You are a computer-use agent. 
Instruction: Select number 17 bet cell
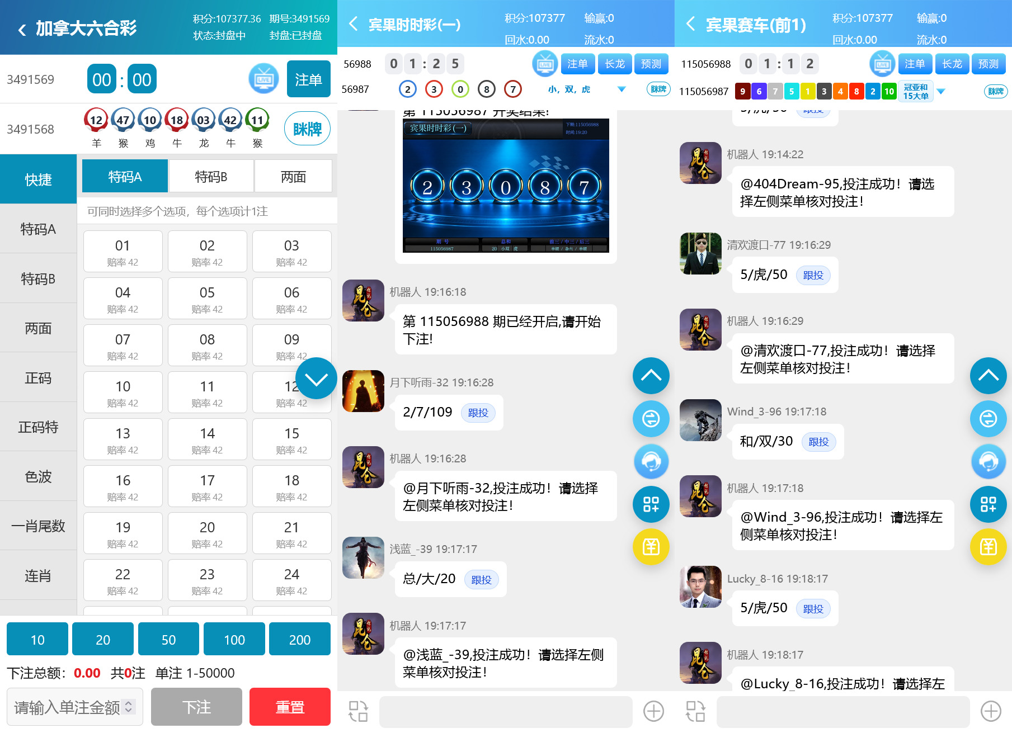(x=208, y=487)
